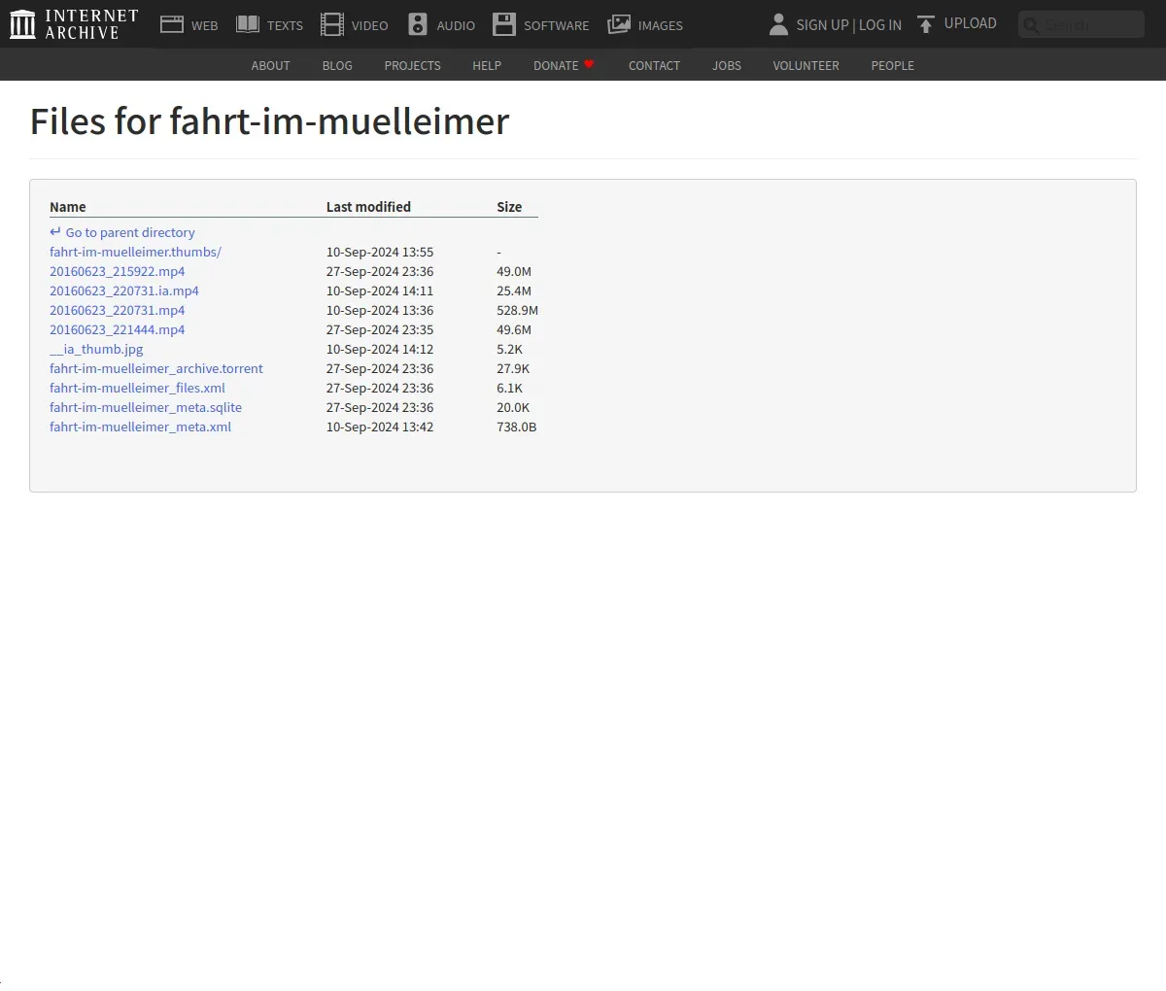Select the 20.0K size value
Screen dimensions: 1166x991
(513, 407)
